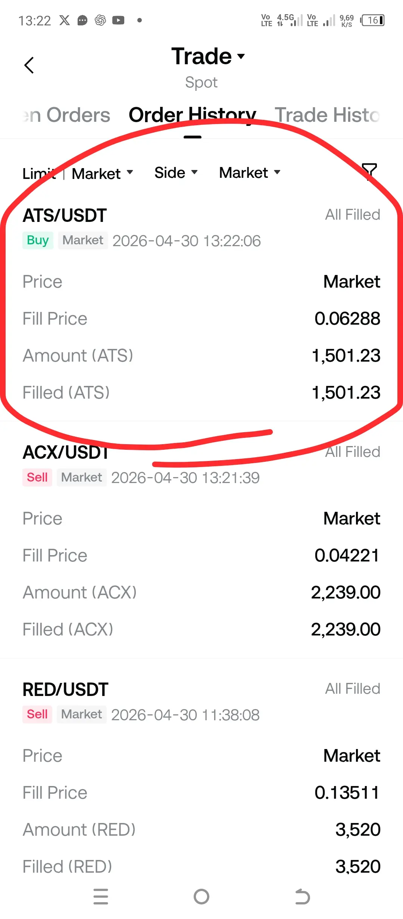Switch to the Open Orders tab

(x=66, y=115)
